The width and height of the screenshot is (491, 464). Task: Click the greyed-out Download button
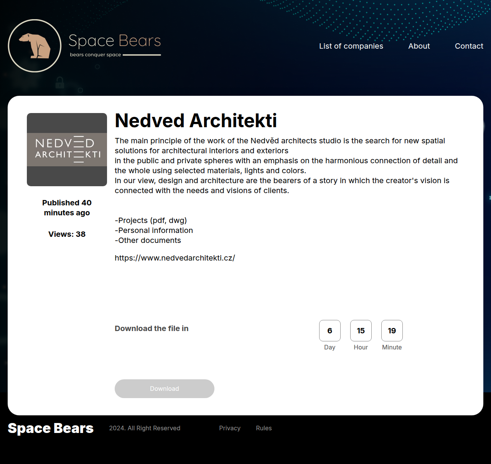click(x=165, y=389)
